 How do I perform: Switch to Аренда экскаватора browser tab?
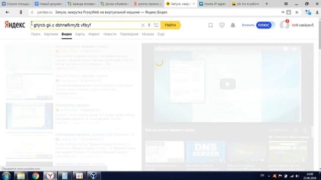tap(82, 3)
